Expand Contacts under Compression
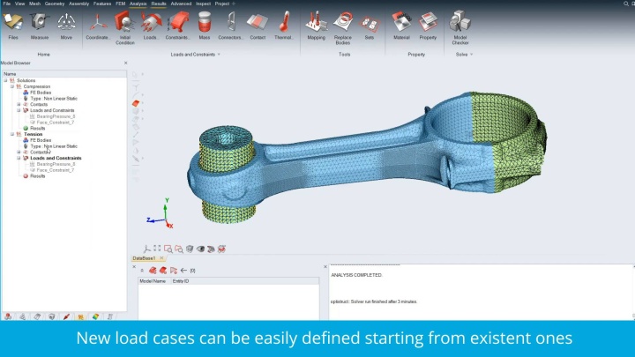The height and width of the screenshot is (357, 635). coord(19,104)
